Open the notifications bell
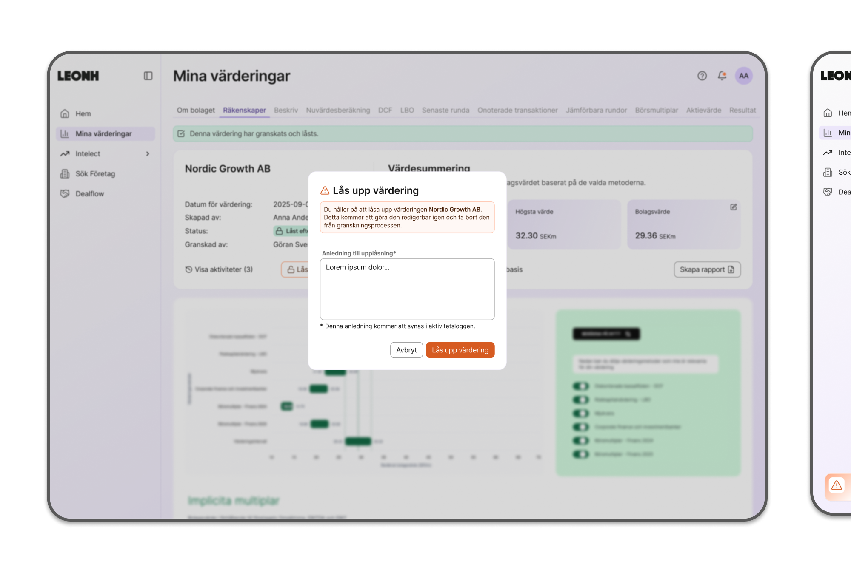 [x=722, y=76]
